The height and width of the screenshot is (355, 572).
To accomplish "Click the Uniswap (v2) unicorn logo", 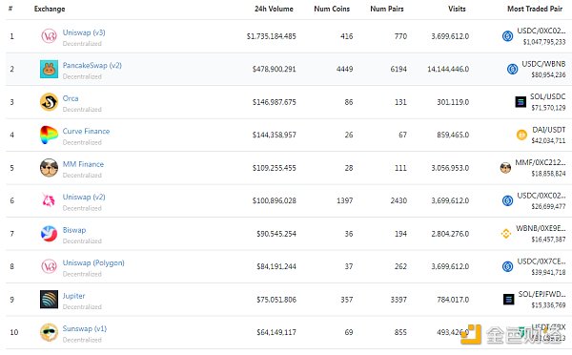I will [49, 200].
